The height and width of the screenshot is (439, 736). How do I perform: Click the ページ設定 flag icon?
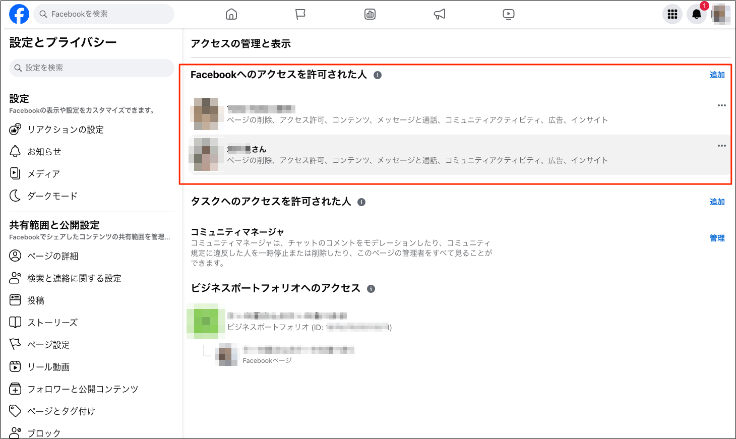pyautogui.click(x=15, y=344)
